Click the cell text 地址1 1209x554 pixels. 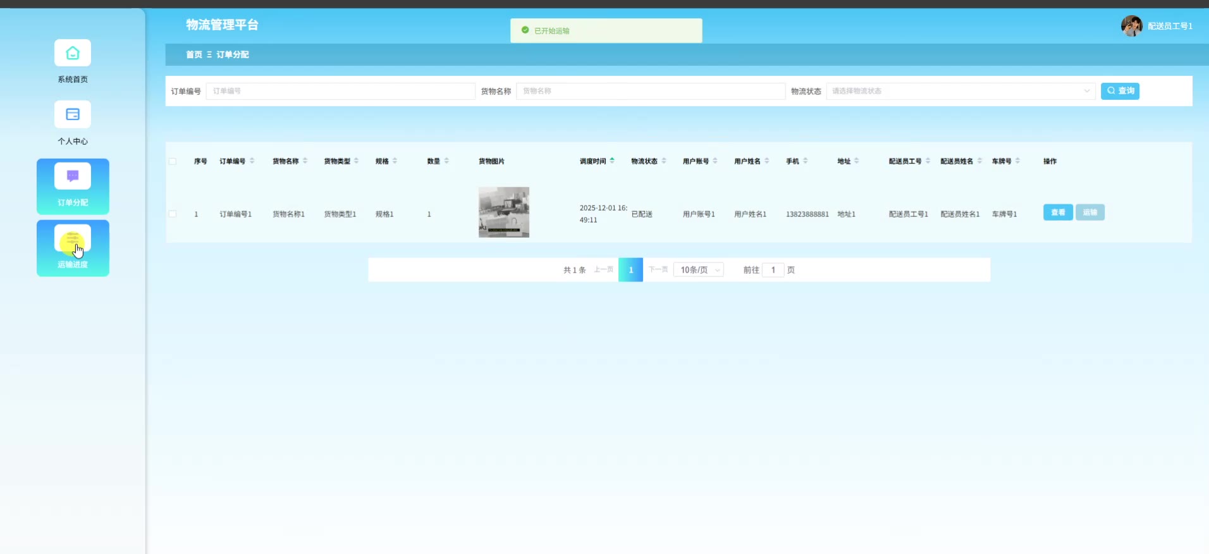(847, 214)
